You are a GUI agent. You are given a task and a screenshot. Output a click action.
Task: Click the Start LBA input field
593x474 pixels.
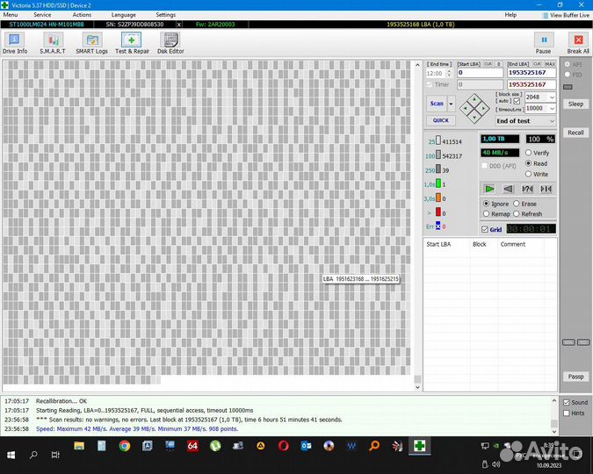pos(480,73)
